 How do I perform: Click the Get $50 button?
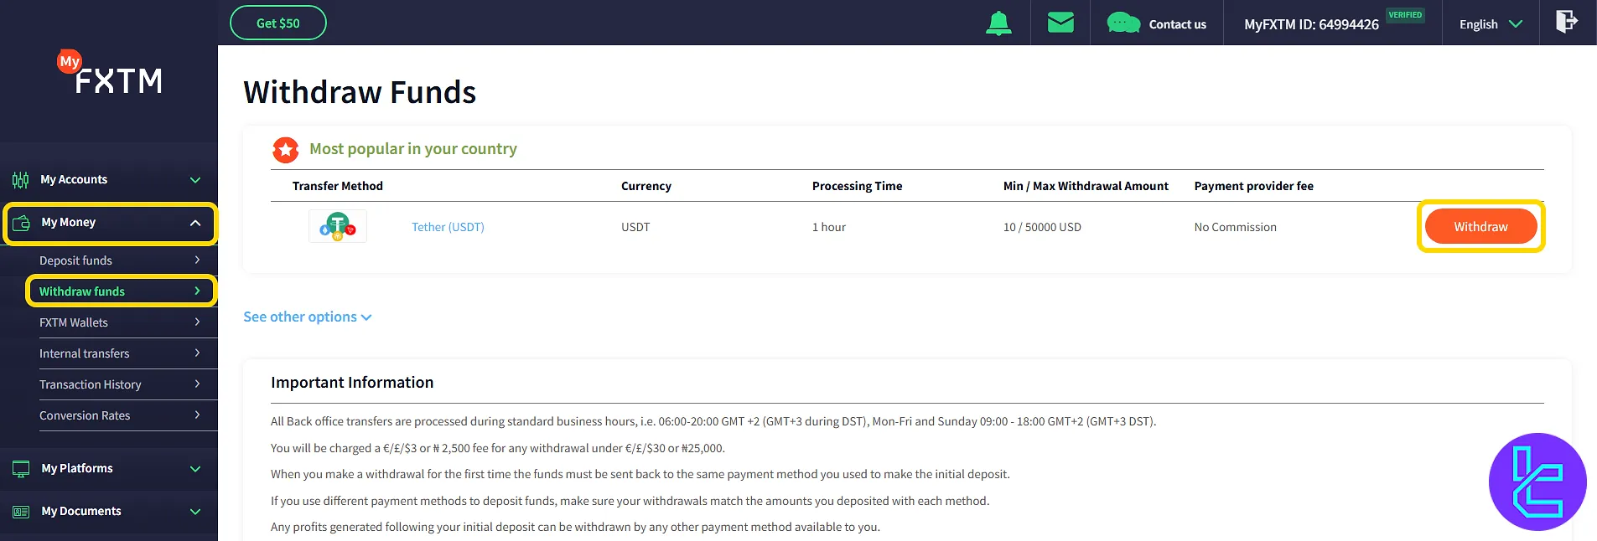pyautogui.click(x=278, y=23)
